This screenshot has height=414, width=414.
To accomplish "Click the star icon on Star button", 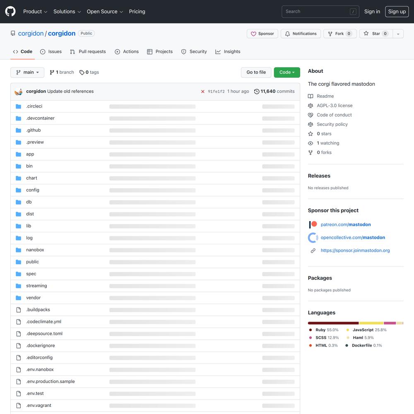I will (366, 34).
